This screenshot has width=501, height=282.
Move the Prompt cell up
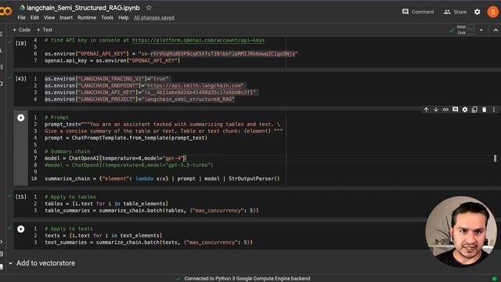click(x=426, y=110)
